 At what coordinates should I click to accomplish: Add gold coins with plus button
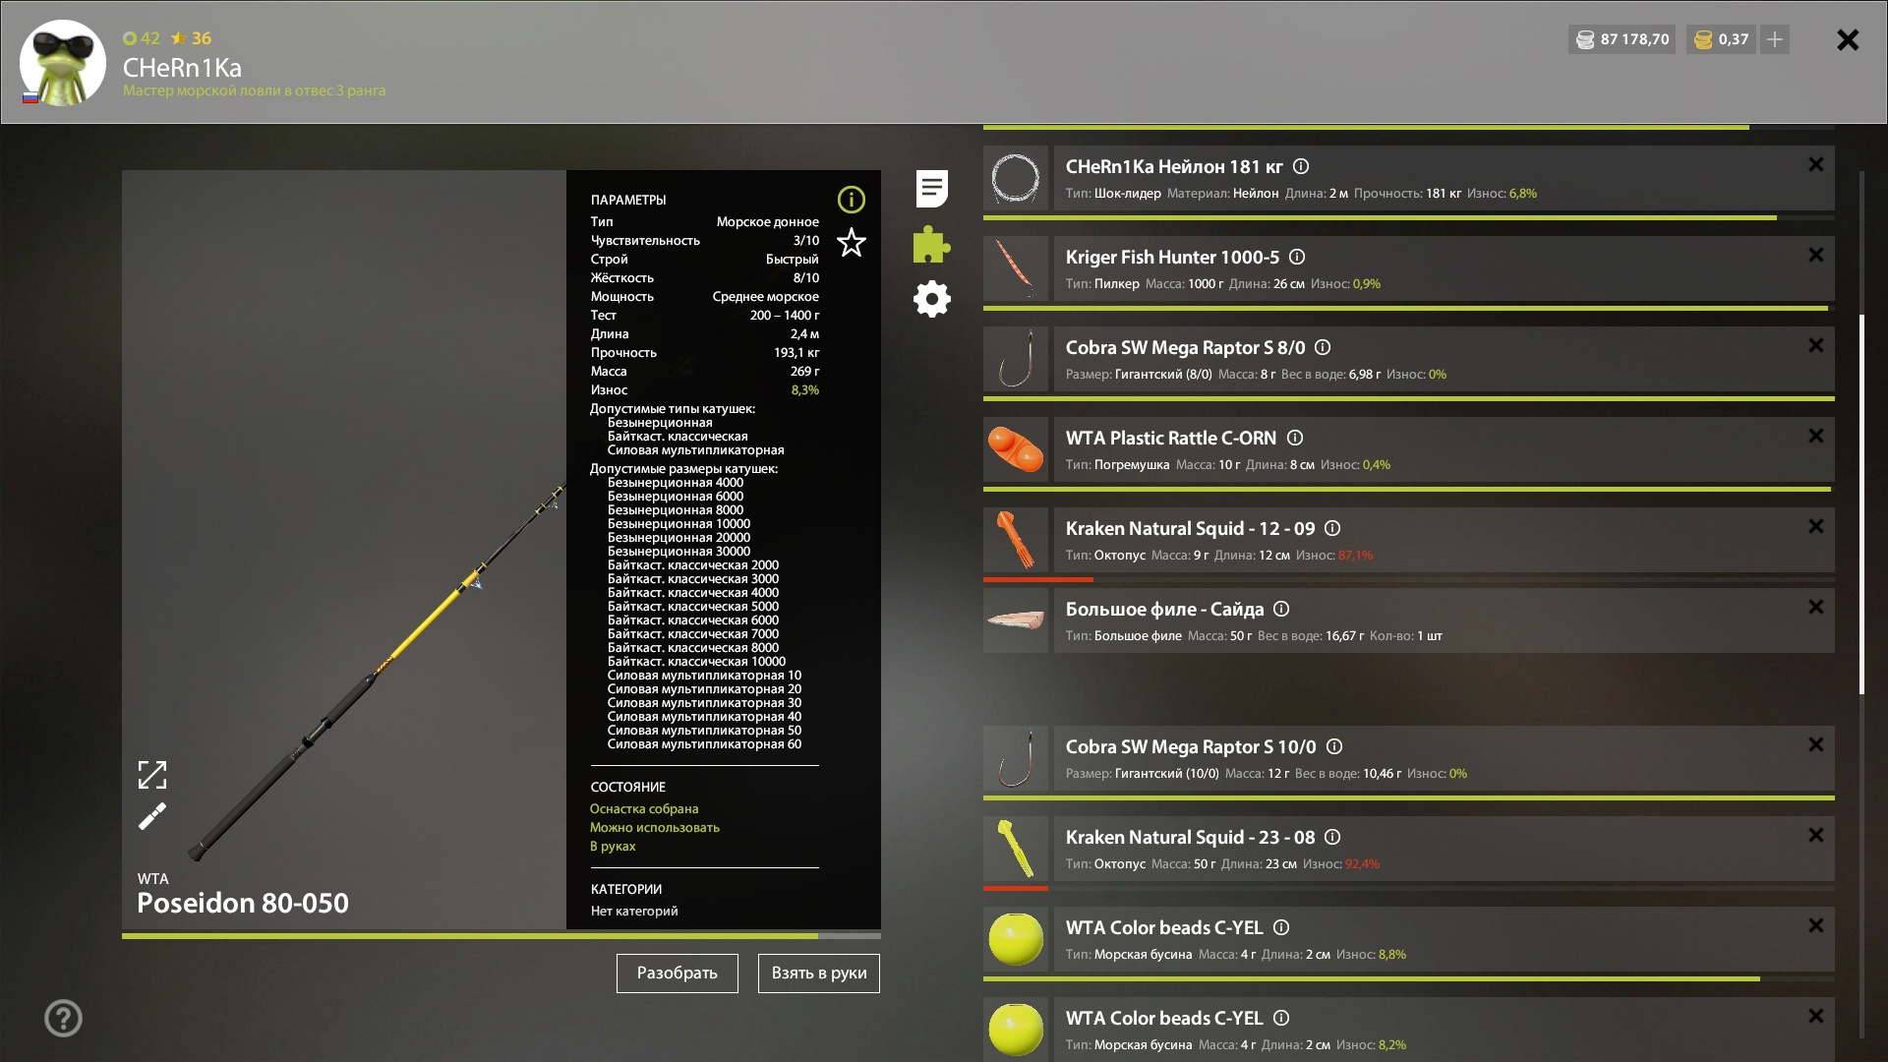[1775, 39]
